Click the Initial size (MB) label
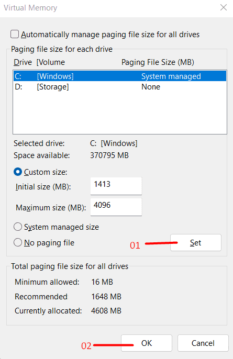Viewport: 233px width, 359px height. click(43, 187)
